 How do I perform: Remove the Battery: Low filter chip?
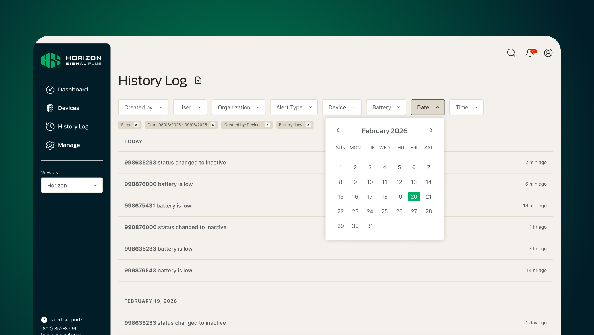pos(308,125)
